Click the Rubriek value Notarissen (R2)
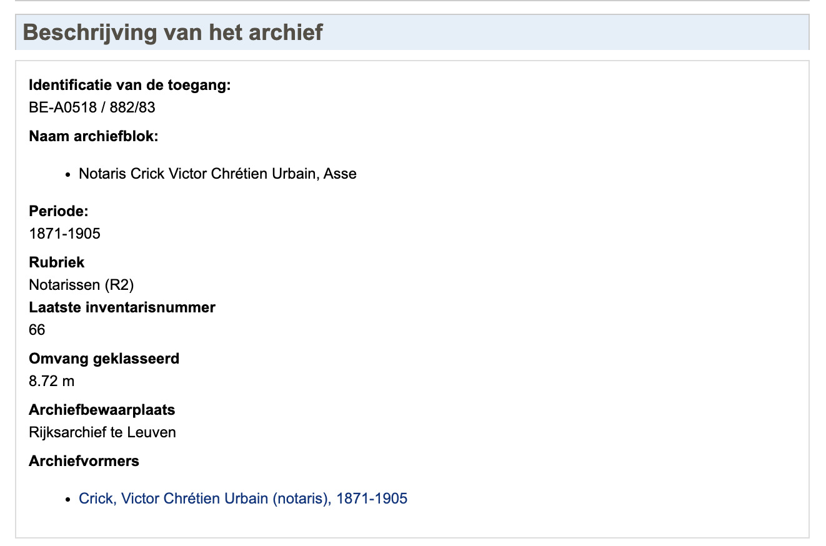The height and width of the screenshot is (546, 826). pos(81,285)
